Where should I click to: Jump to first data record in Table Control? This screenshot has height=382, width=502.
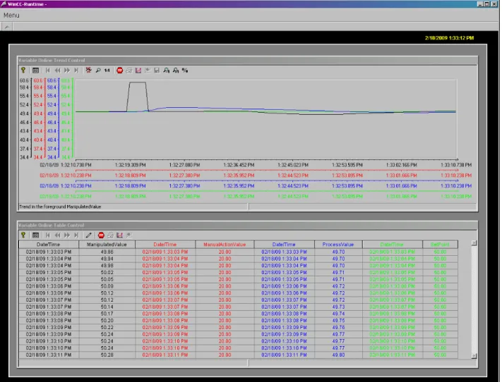tap(48, 235)
